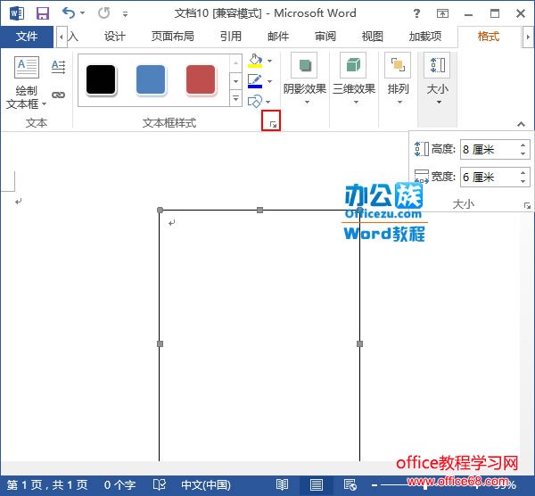The width and height of the screenshot is (535, 496).
Task: Click the 绘制文本框 button
Action: point(26,83)
